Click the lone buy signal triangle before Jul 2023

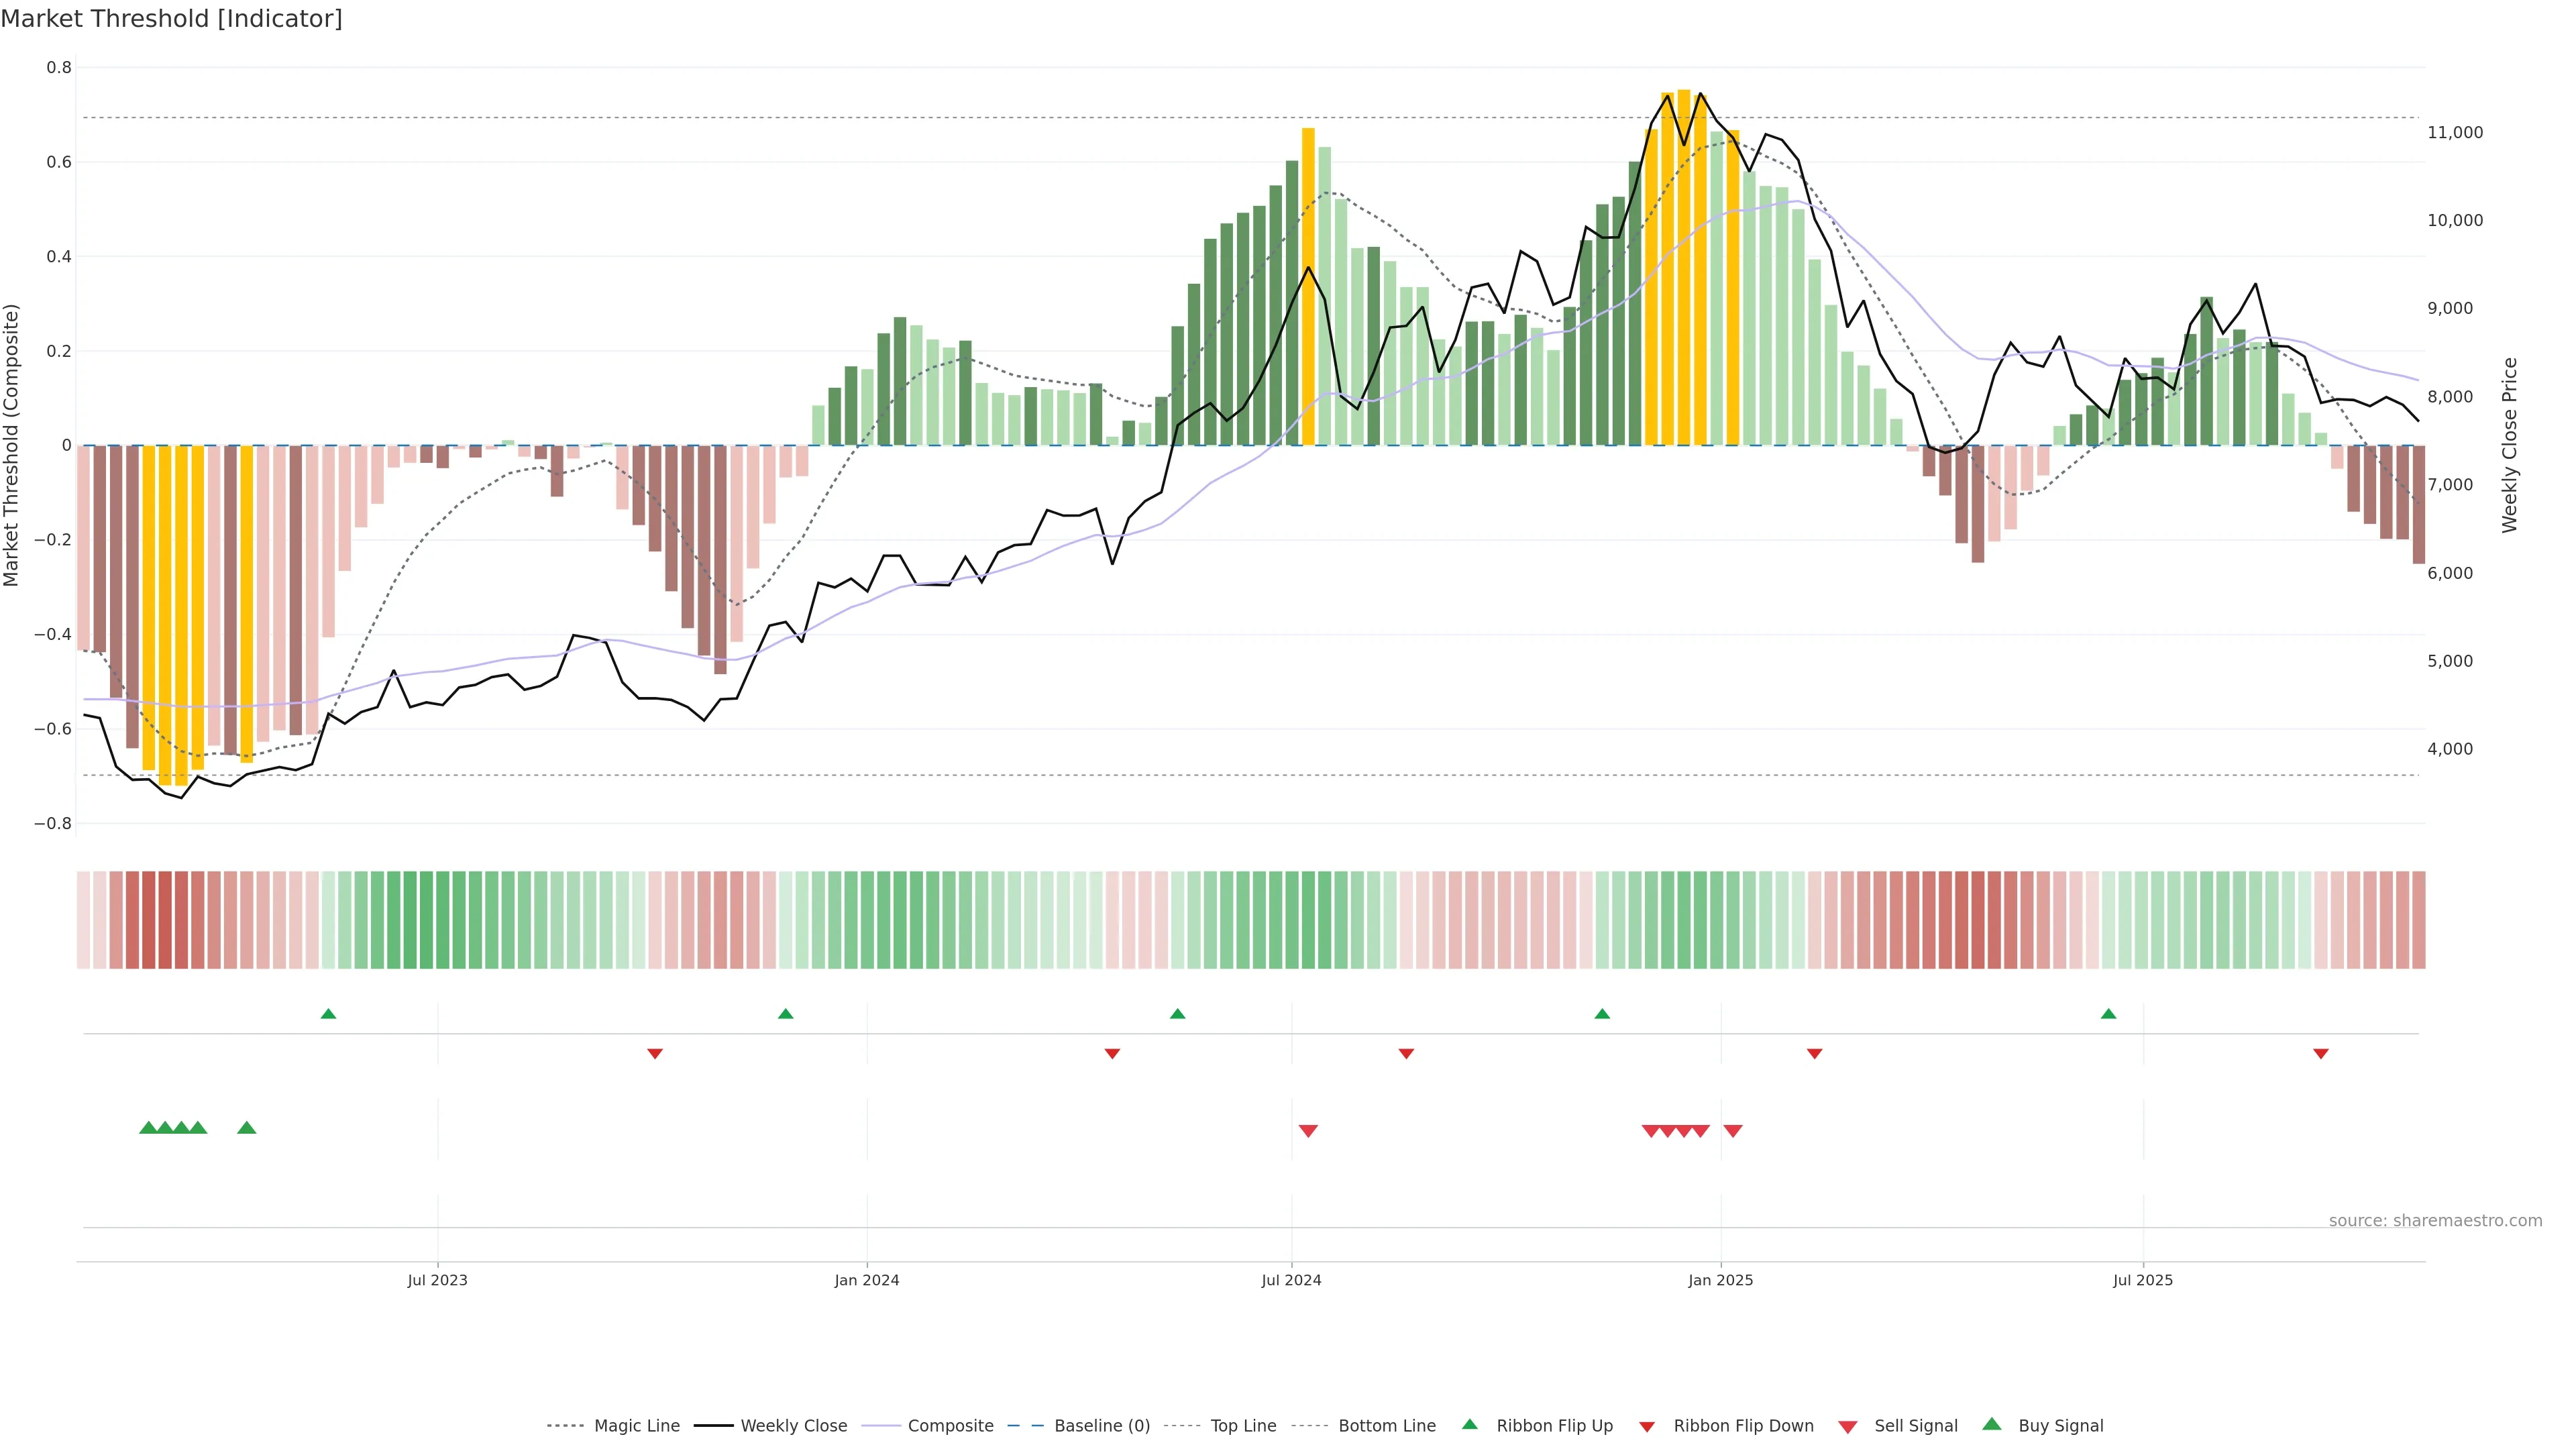[247, 1128]
